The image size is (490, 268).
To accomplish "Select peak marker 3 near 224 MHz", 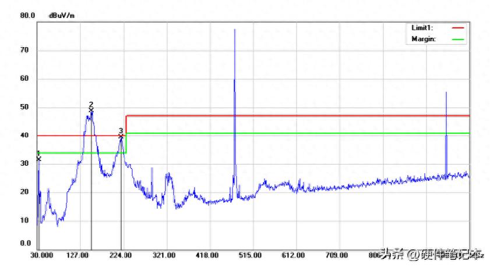I will point(121,136).
